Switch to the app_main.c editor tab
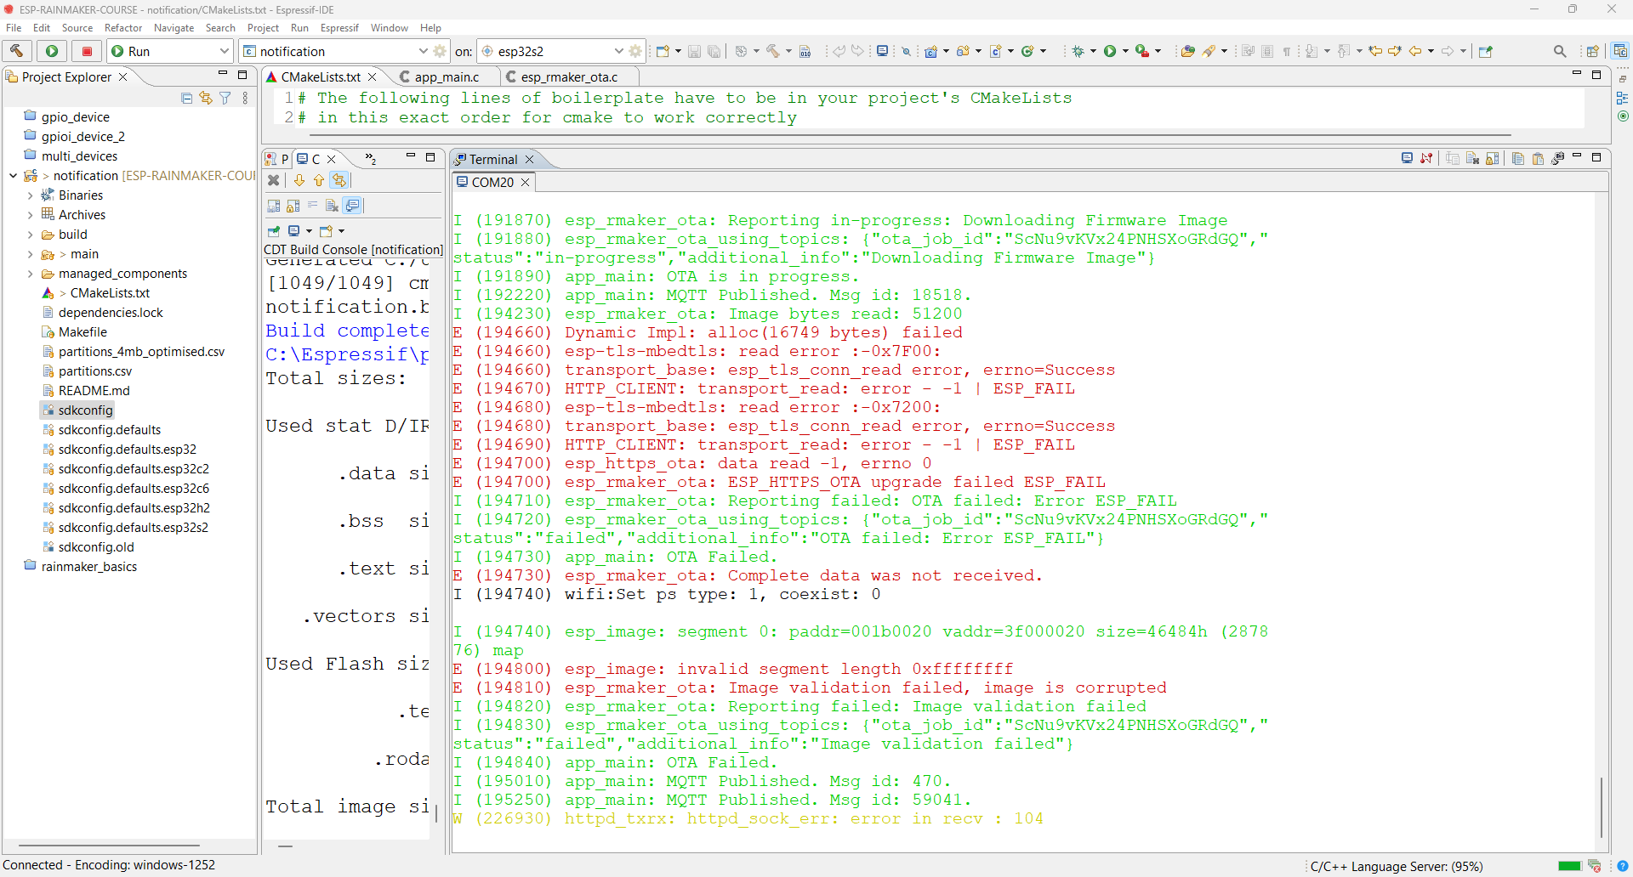 pyautogui.click(x=447, y=76)
